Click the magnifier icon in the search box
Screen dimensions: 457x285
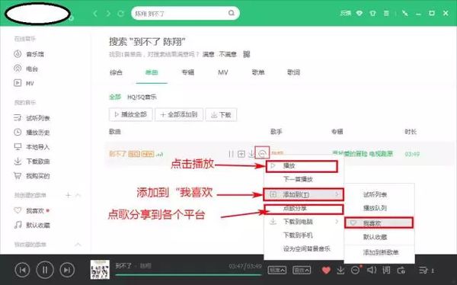(232, 13)
